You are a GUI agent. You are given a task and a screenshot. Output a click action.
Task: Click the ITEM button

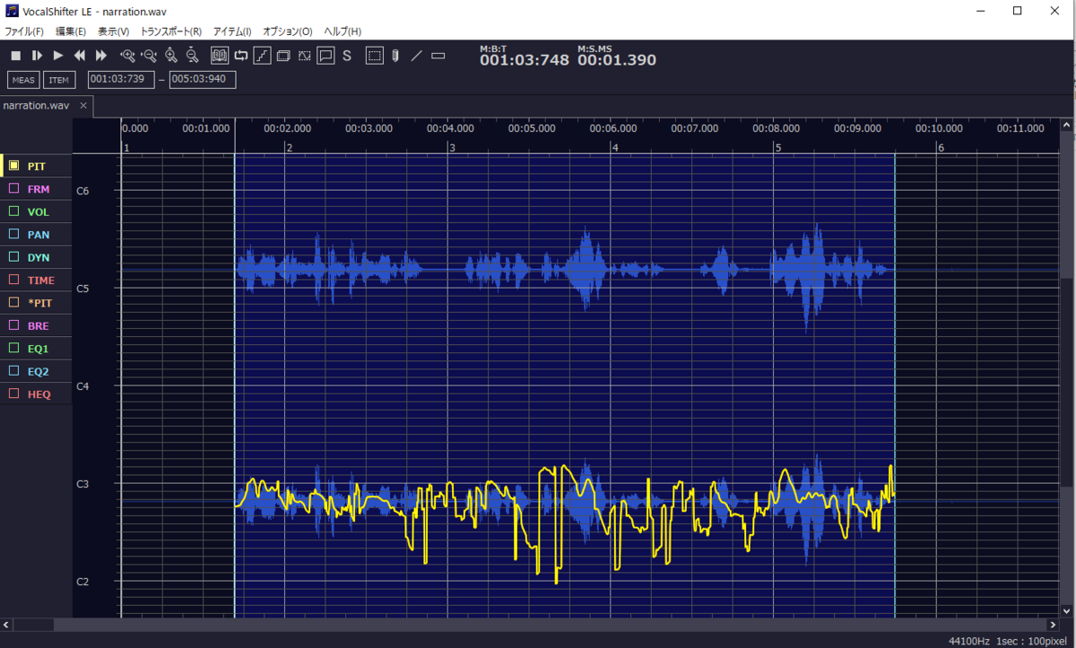pyautogui.click(x=59, y=80)
